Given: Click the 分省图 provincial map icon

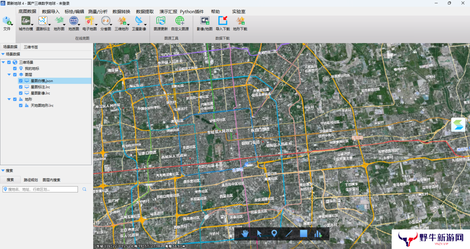Looking at the screenshot, I should click(x=105, y=21).
